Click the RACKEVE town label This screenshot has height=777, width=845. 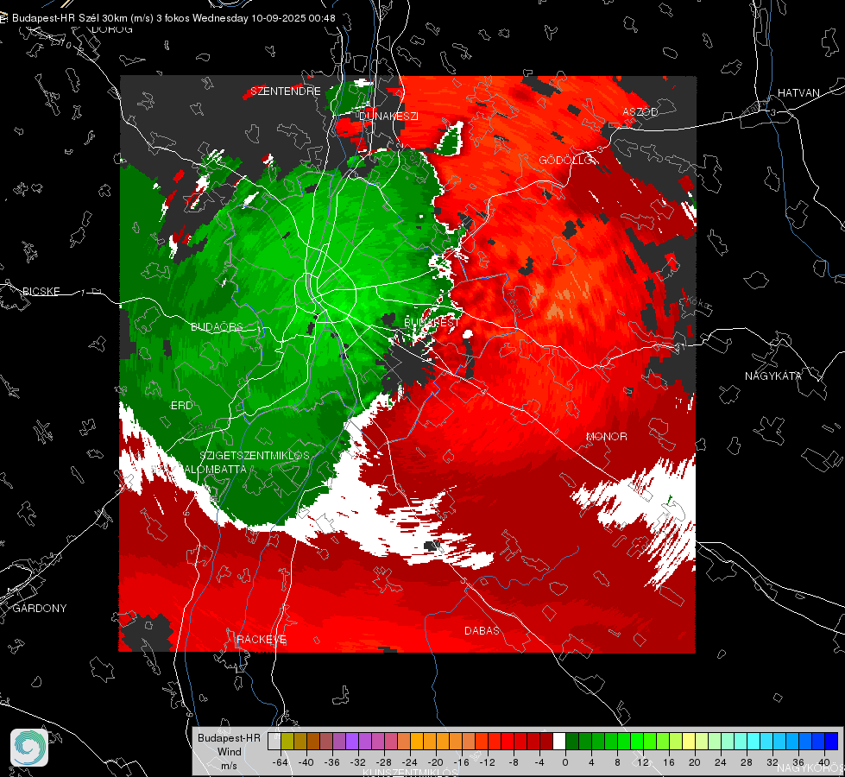(262, 640)
